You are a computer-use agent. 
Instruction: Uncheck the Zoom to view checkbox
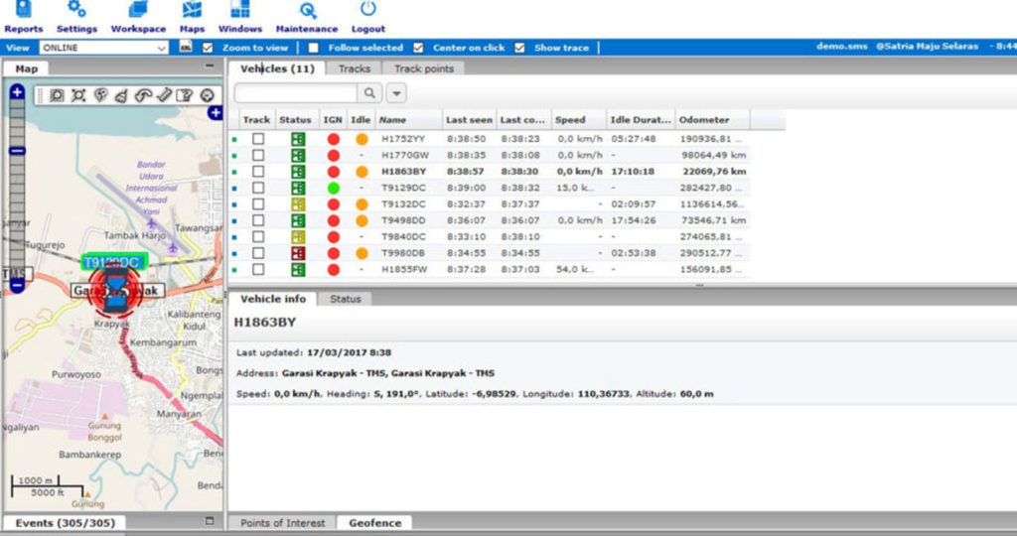pyautogui.click(x=208, y=48)
